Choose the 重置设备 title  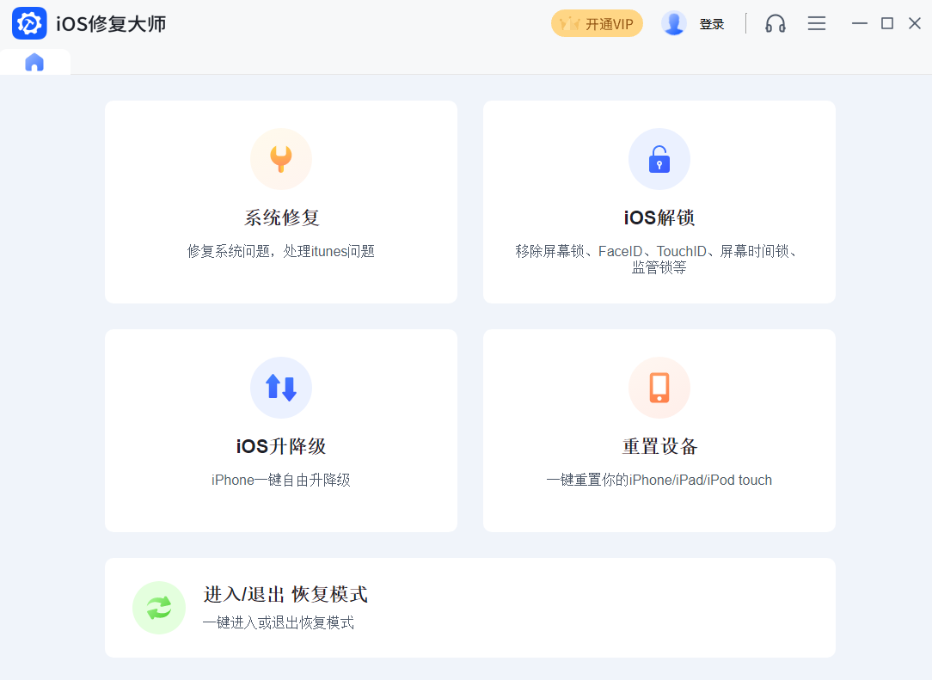pos(659,446)
